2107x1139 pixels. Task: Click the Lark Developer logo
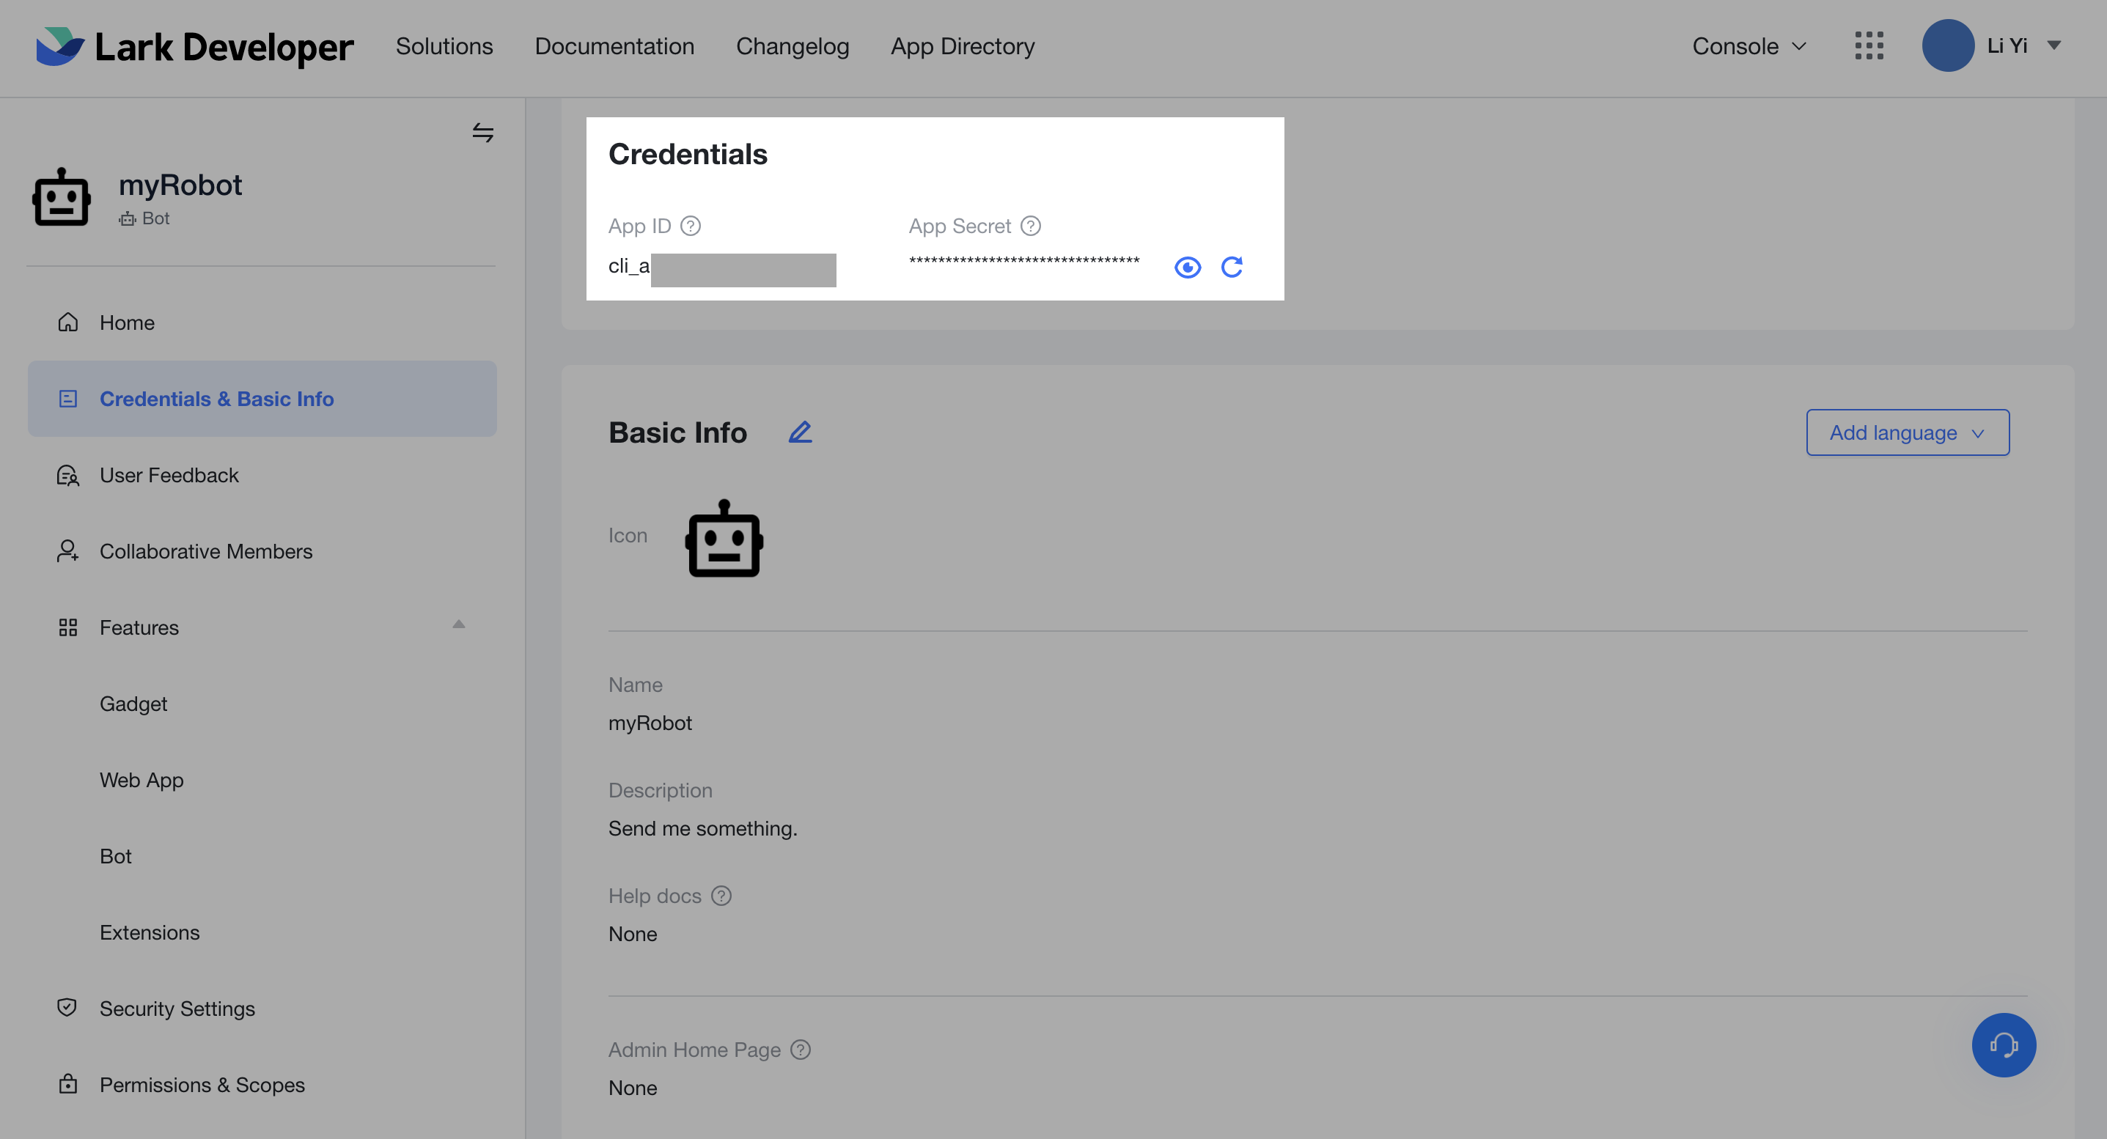tap(194, 47)
